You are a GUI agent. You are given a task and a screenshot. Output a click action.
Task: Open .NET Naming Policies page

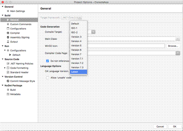coord(22,64)
